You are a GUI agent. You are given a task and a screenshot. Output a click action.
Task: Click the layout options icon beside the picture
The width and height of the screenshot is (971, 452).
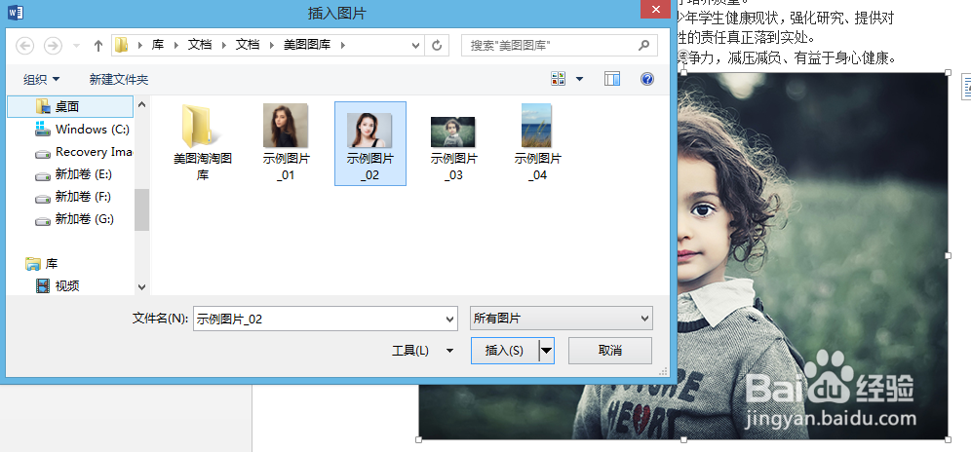pyautogui.click(x=966, y=87)
